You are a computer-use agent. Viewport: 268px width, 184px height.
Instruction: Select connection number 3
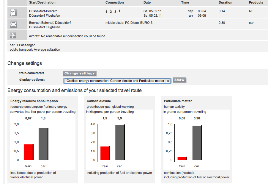pyautogui.click(x=115, y=12)
